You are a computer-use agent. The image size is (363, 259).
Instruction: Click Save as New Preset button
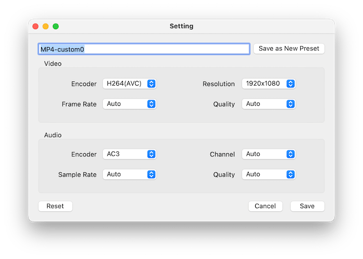point(289,49)
